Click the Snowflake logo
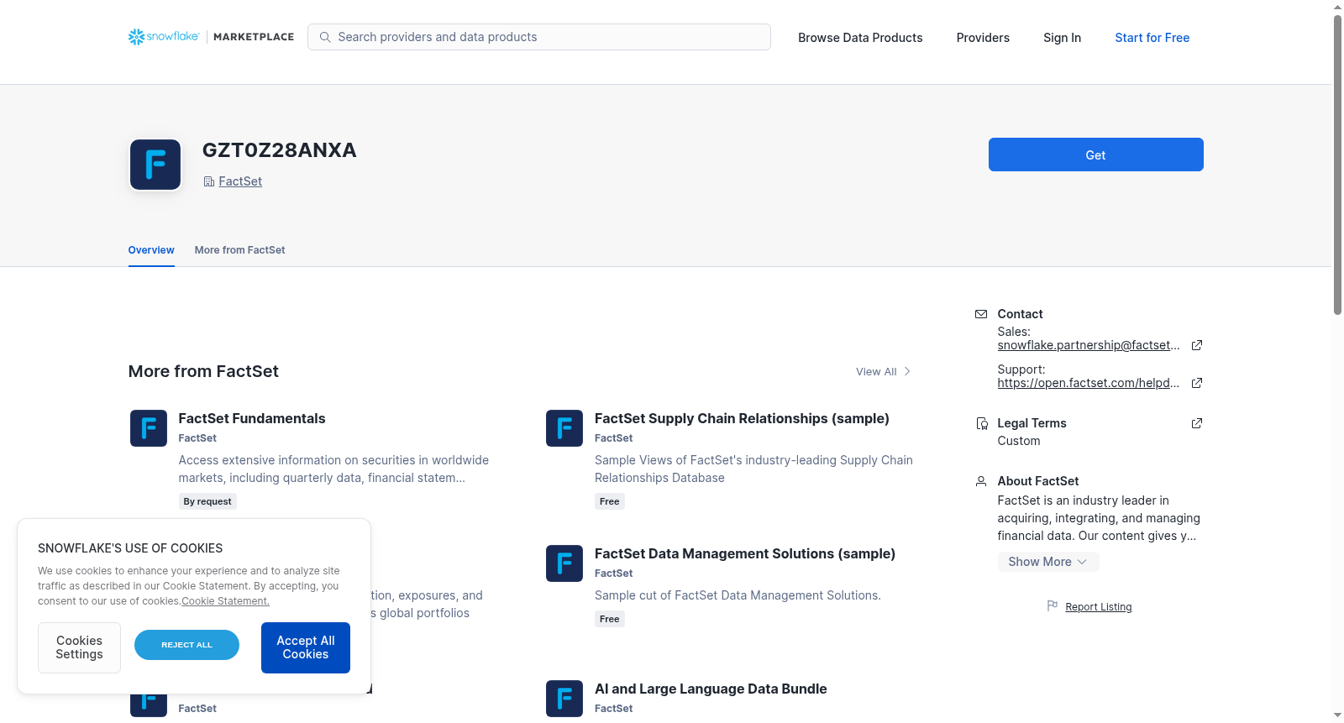Viewport: 1344px width, 723px height. pyautogui.click(x=164, y=37)
